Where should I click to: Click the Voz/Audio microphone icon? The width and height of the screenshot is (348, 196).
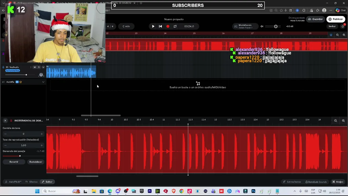coord(4,67)
